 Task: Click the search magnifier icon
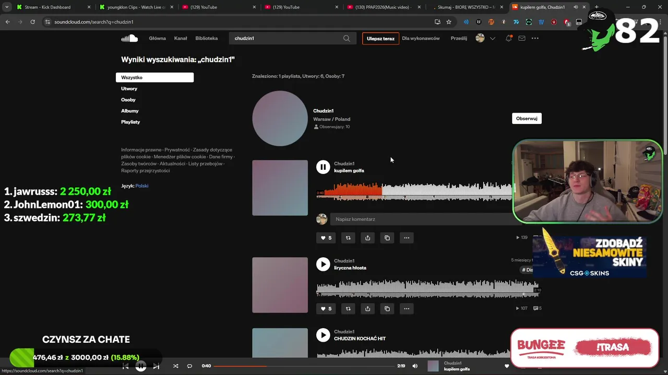pyautogui.click(x=347, y=38)
